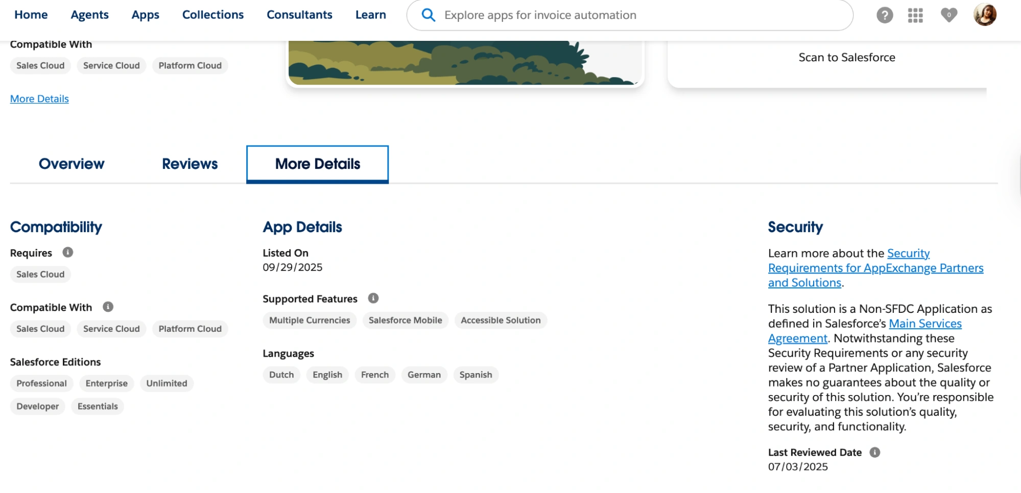
Task: Click the Accessible Solution feature chip
Action: (501, 320)
